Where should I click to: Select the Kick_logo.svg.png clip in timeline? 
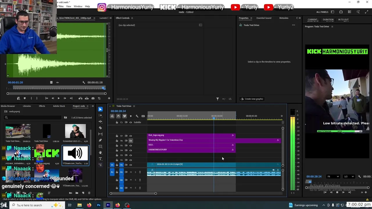pos(191,135)
